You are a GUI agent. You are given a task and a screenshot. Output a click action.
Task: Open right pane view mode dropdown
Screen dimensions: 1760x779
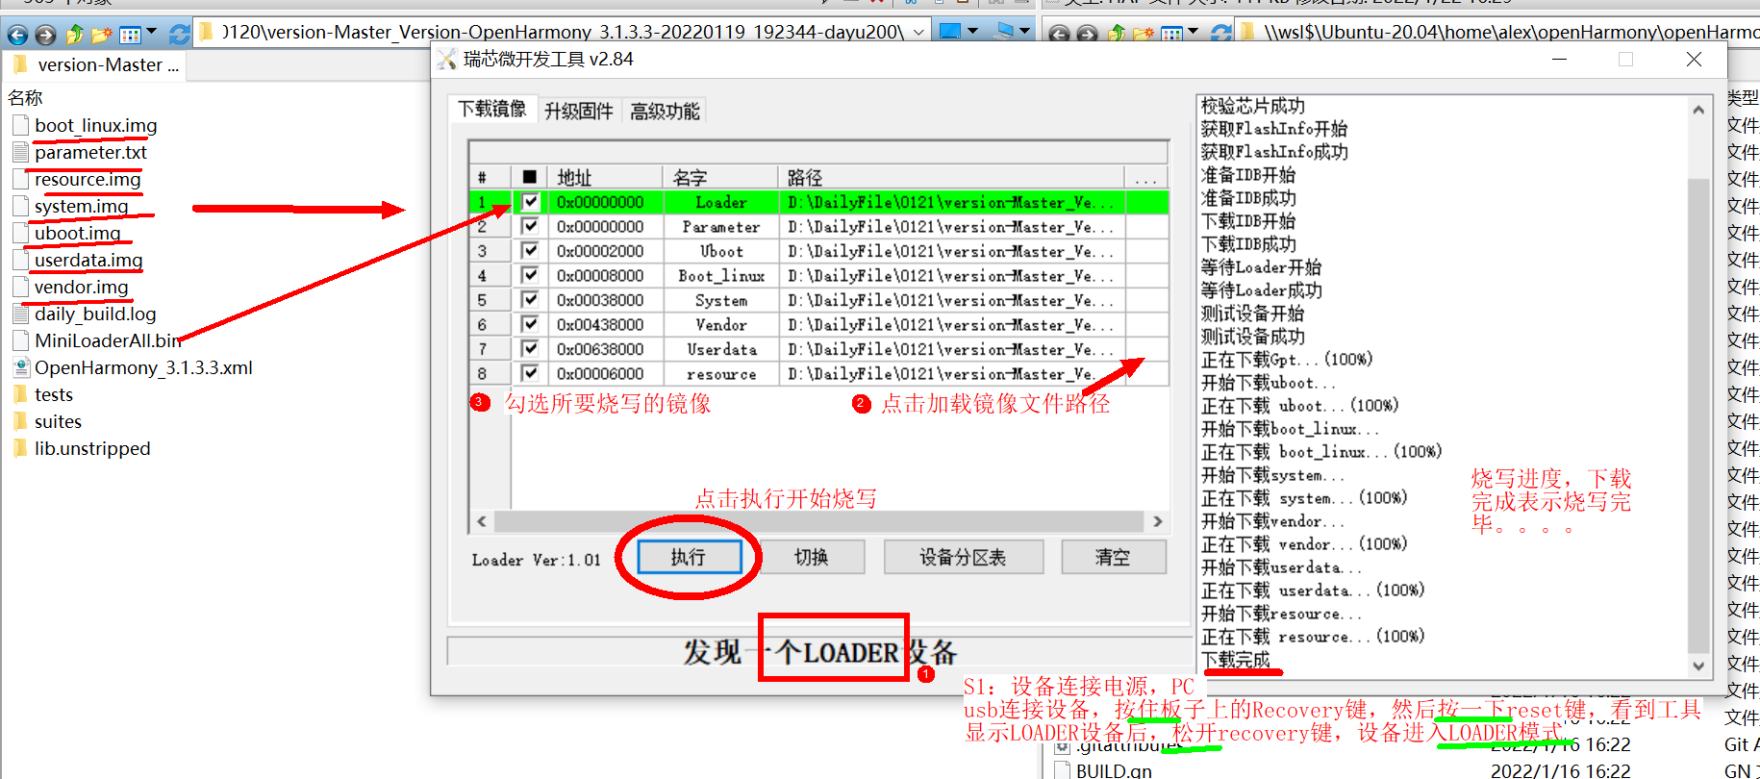pyautogui.click(x=1194, y=33)
